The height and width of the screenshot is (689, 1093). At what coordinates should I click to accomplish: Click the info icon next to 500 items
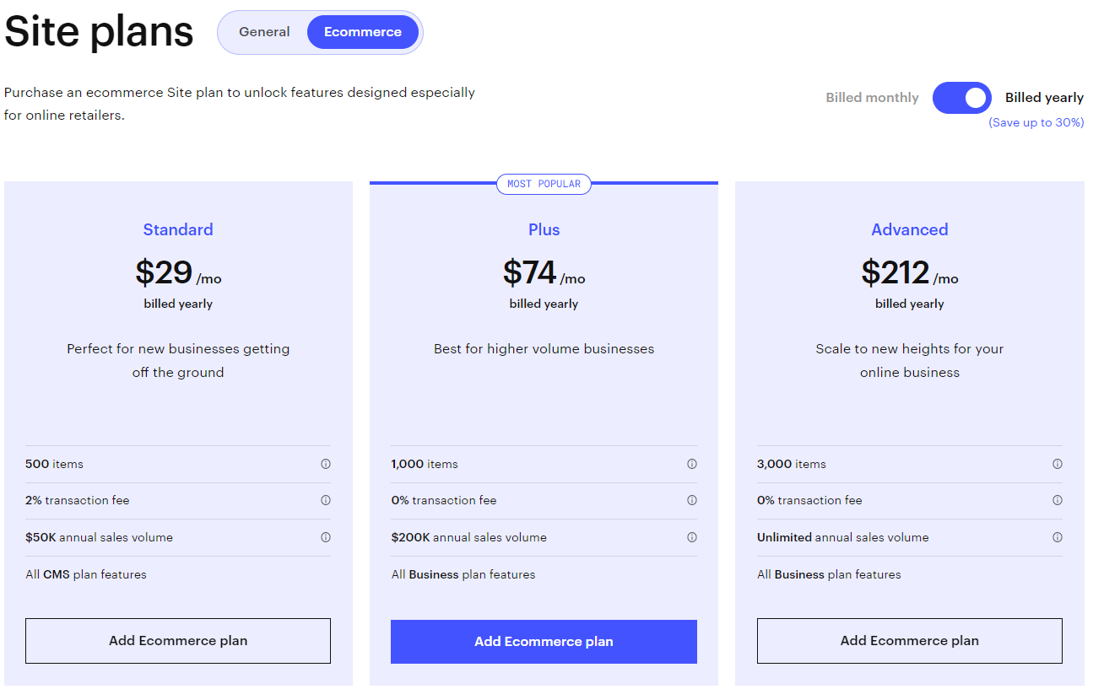(327, 464)
